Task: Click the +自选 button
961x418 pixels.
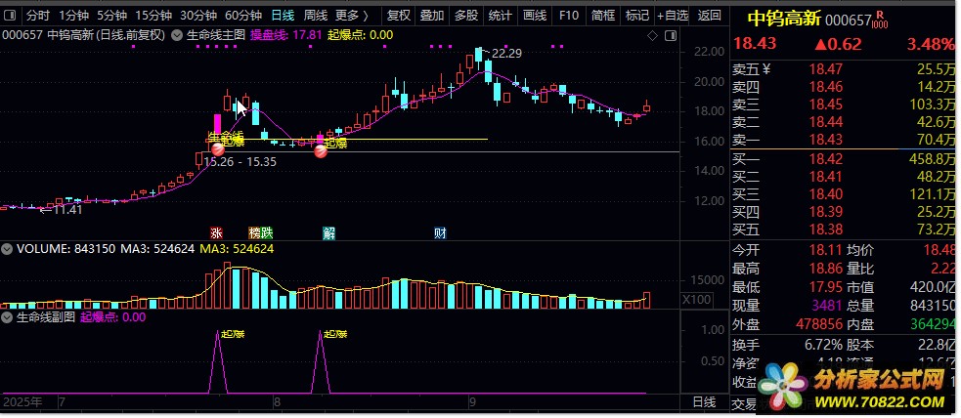Action: 672,16
